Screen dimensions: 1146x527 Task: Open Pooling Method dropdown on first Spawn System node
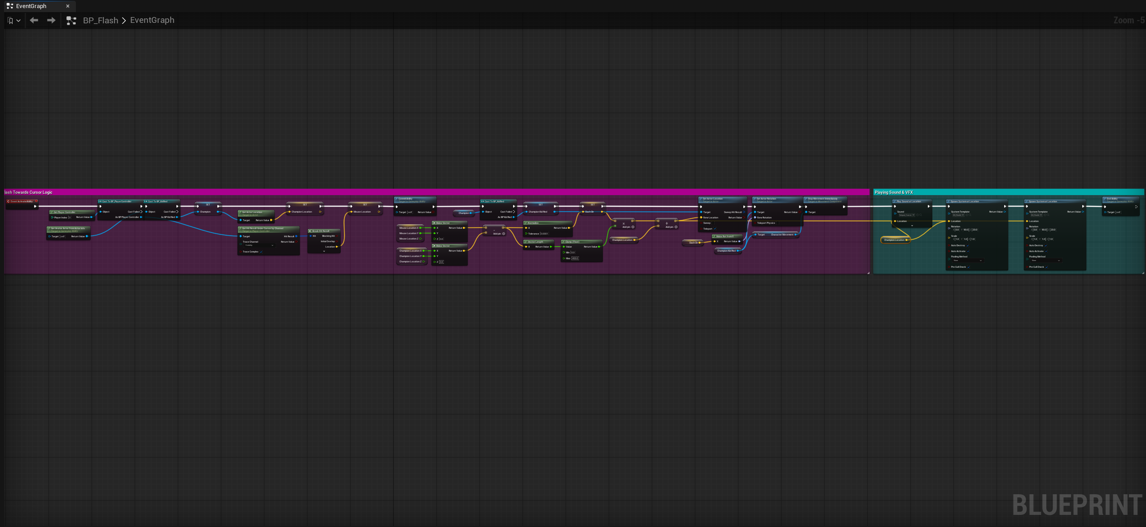967,261
